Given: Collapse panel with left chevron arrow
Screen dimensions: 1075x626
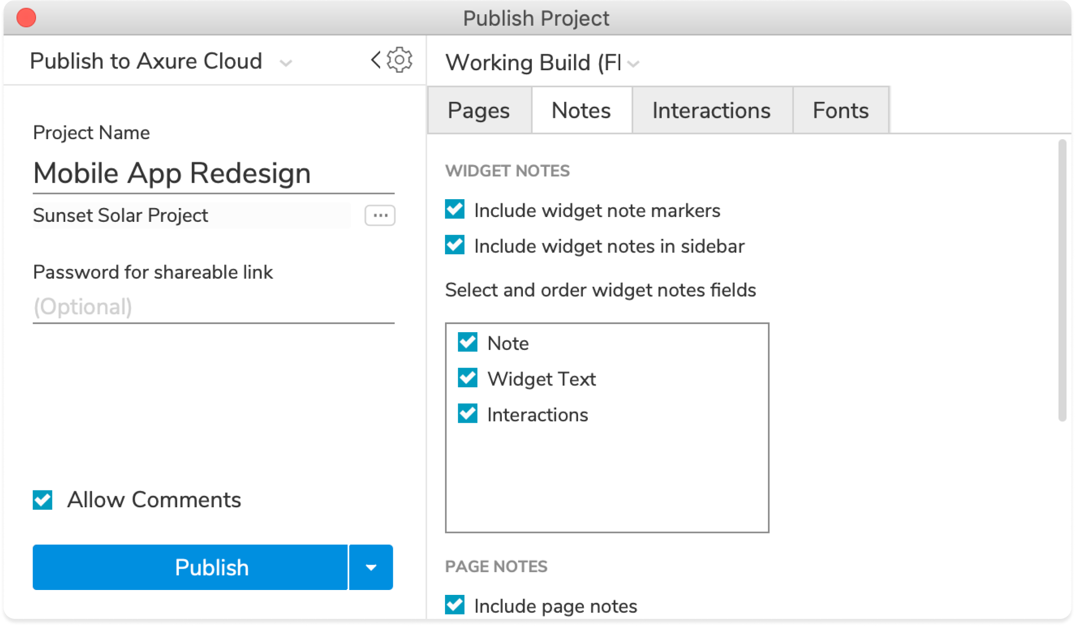Looking at the screenshot, I should coord(376,60).
